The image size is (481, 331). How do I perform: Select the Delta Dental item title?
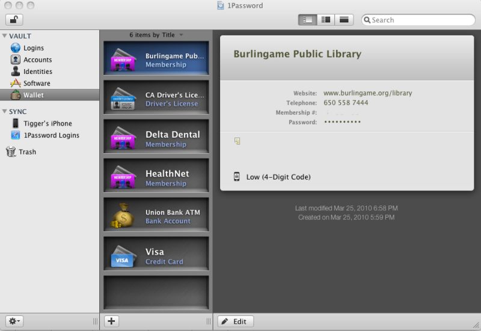(173, 135)
